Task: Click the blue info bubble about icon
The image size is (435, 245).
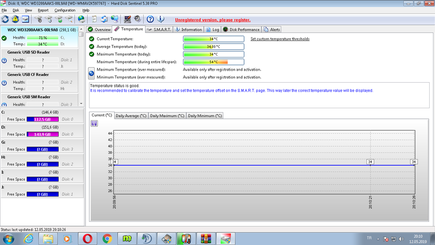Action: click(160, 19)
